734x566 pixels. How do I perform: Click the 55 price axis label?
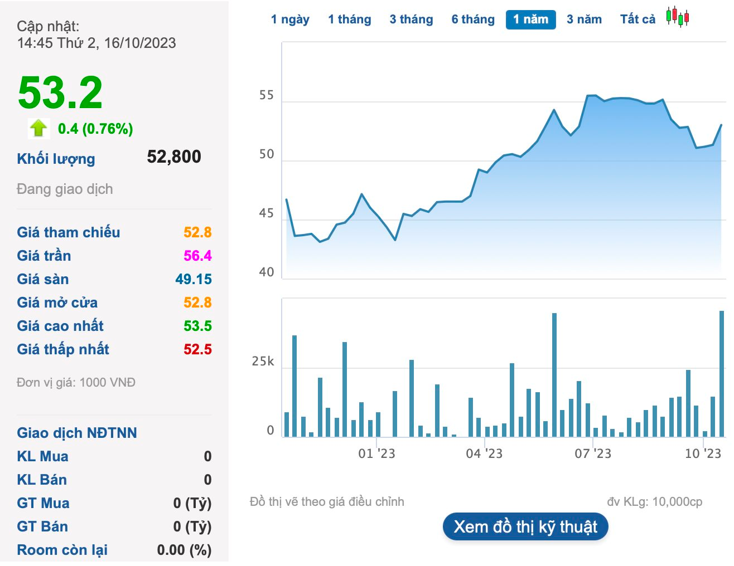coord(267,95)
